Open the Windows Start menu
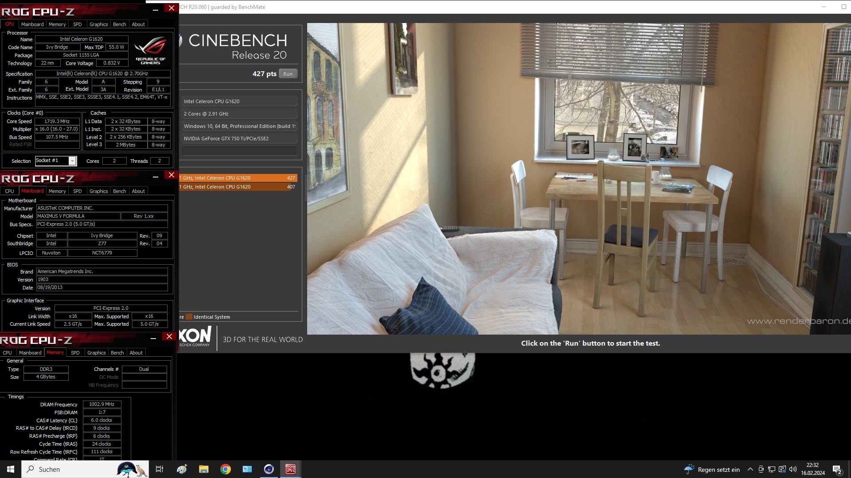851x478 pixels. click(11, 469)
